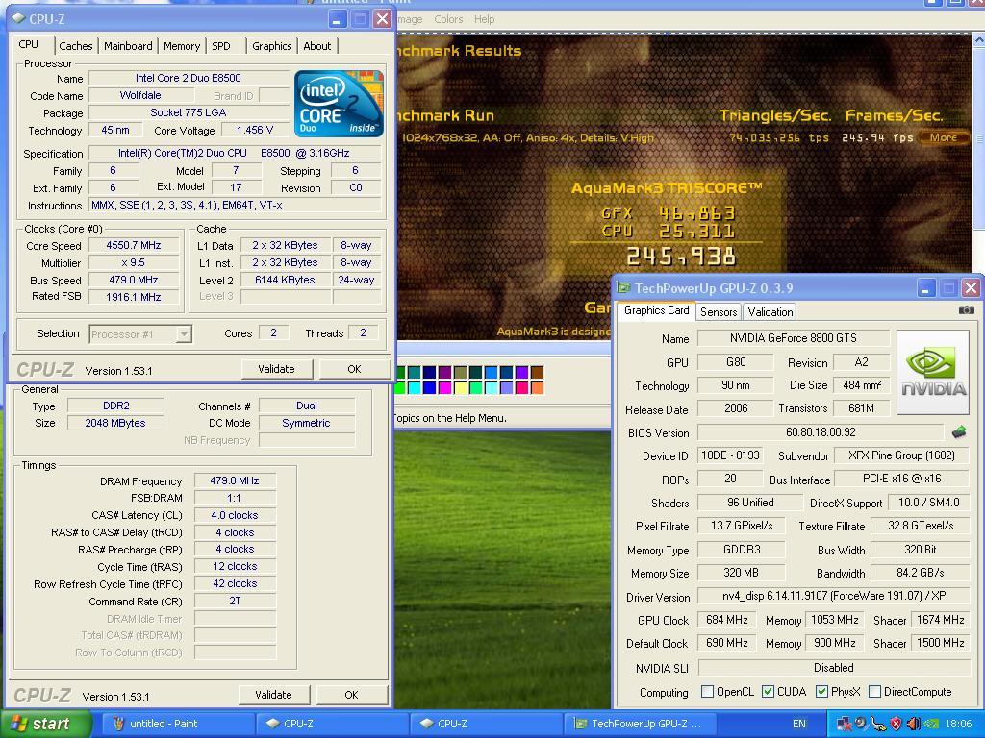Open the Colors menu in Paint
This screenshot has height=738, width=985.
[448, 19]
